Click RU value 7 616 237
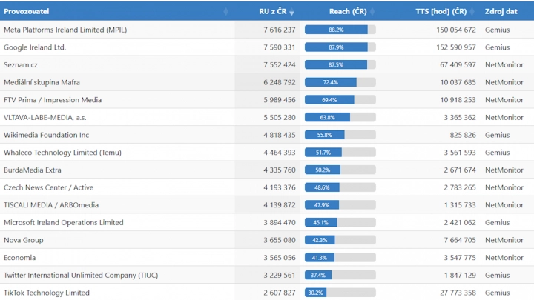This screenshot has width=534, height=300. (280, 30)
